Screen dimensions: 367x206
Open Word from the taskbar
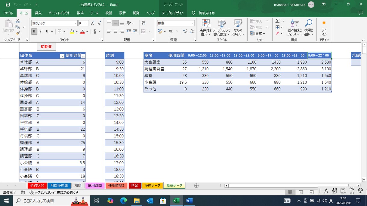189,201
